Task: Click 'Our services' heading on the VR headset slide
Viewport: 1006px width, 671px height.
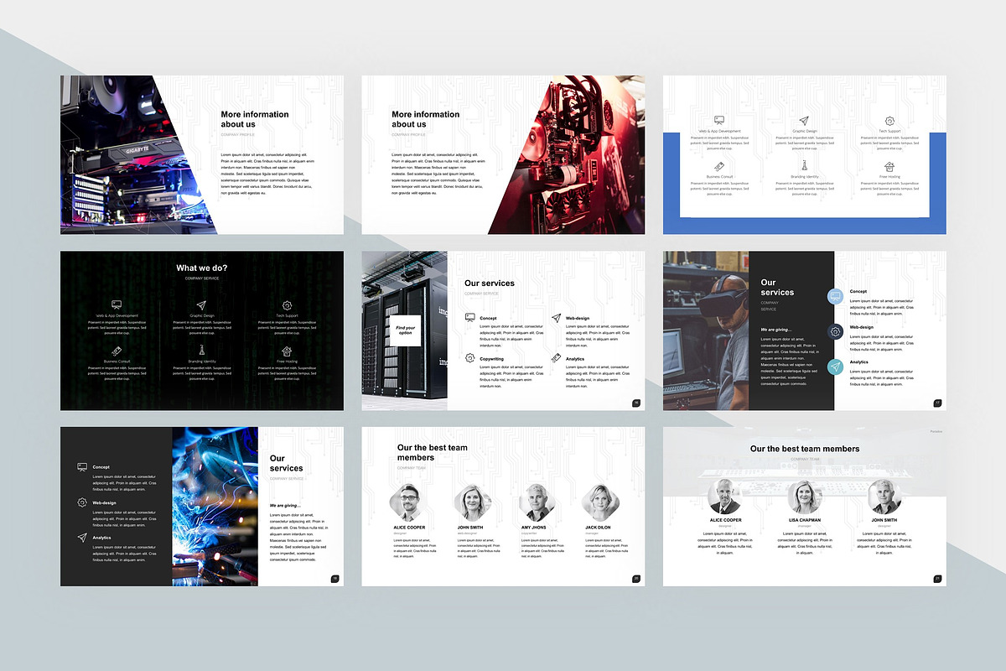Action: tap(777, 288)
